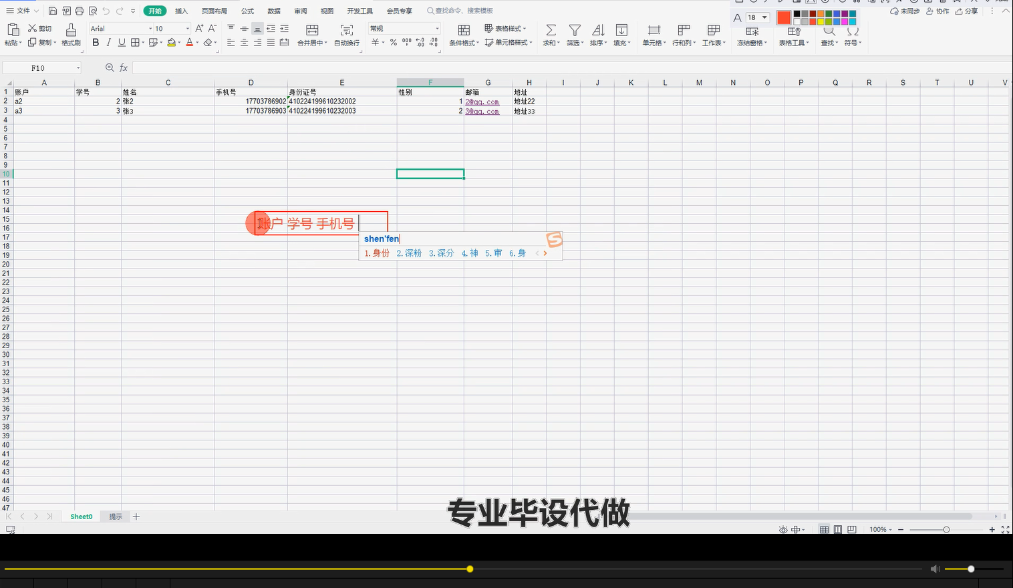The image size is (1013, 588).
Task: Click the Wrap Text (自动换行) icon
Action: [x=347, y=30]
